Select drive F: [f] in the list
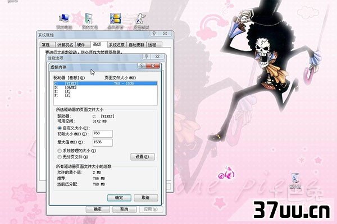Screen dimensions: 337x224 point(106,95)
